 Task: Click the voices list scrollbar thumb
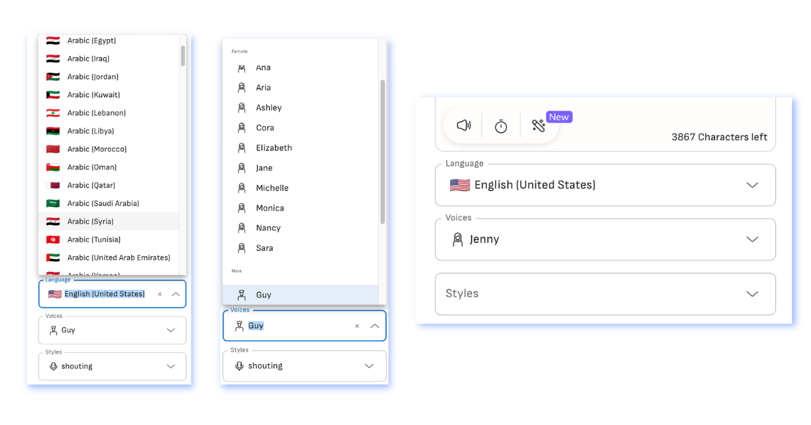(x=383, y=152)
